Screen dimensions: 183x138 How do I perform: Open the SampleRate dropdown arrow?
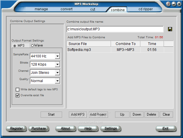pyautogui.click(x=57, y=56)
